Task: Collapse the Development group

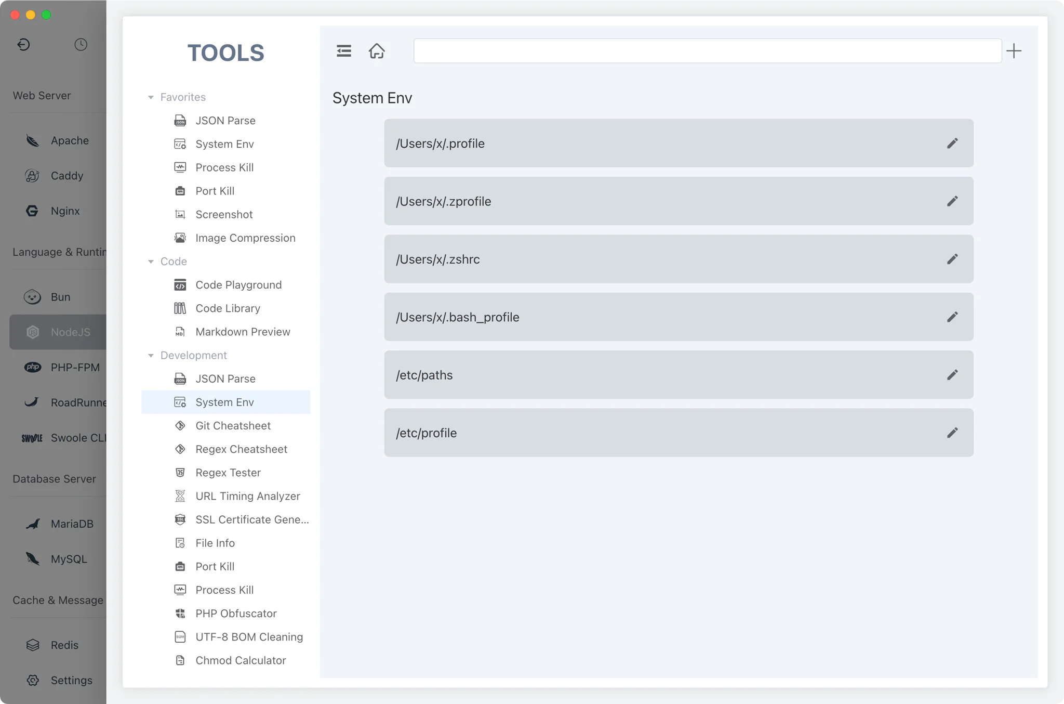Action: click(151, 356)
